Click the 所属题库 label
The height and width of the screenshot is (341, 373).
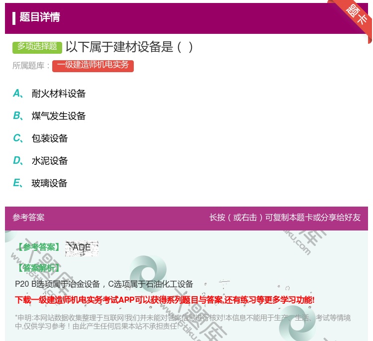point(31,66)
